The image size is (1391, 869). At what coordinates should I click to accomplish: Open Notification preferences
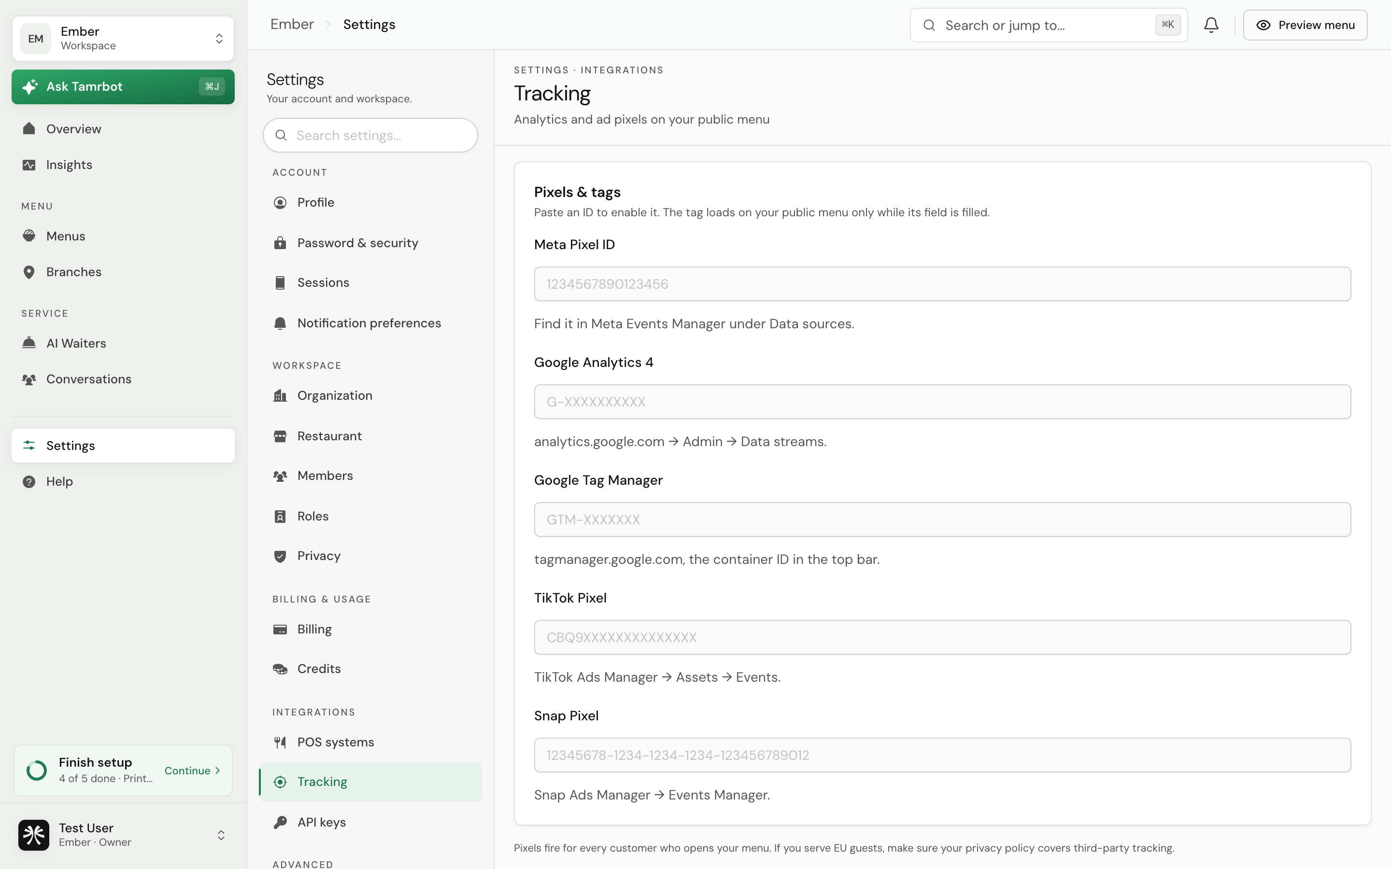point(370,323)
